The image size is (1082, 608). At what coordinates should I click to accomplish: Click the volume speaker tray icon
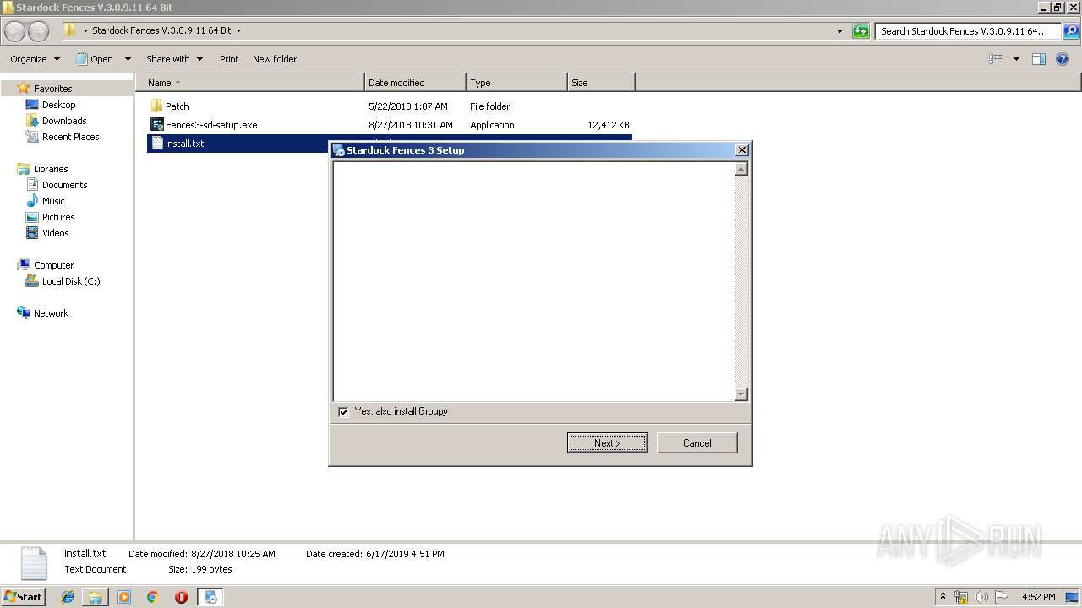(981, 597)
